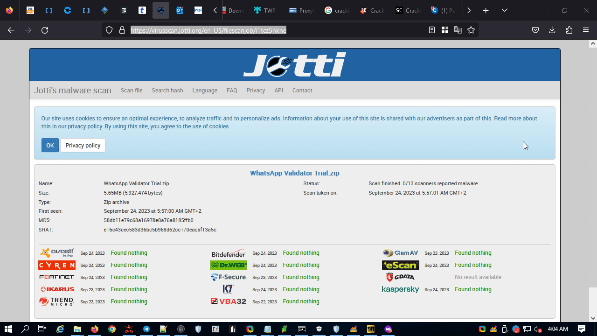Image resolution: width=597 pixels, height=336 pixels.
Task: Click the Fortinet scanner logo
Action: coord(57,277)
